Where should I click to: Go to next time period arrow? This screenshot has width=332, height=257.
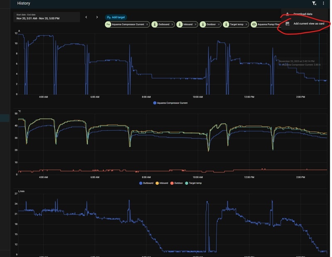(97, 17)
